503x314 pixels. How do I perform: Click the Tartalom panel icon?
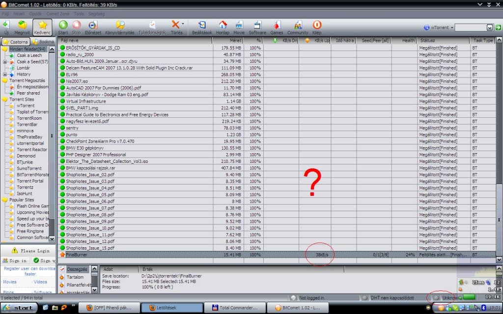pyautogui.click(x=62, y=277)
